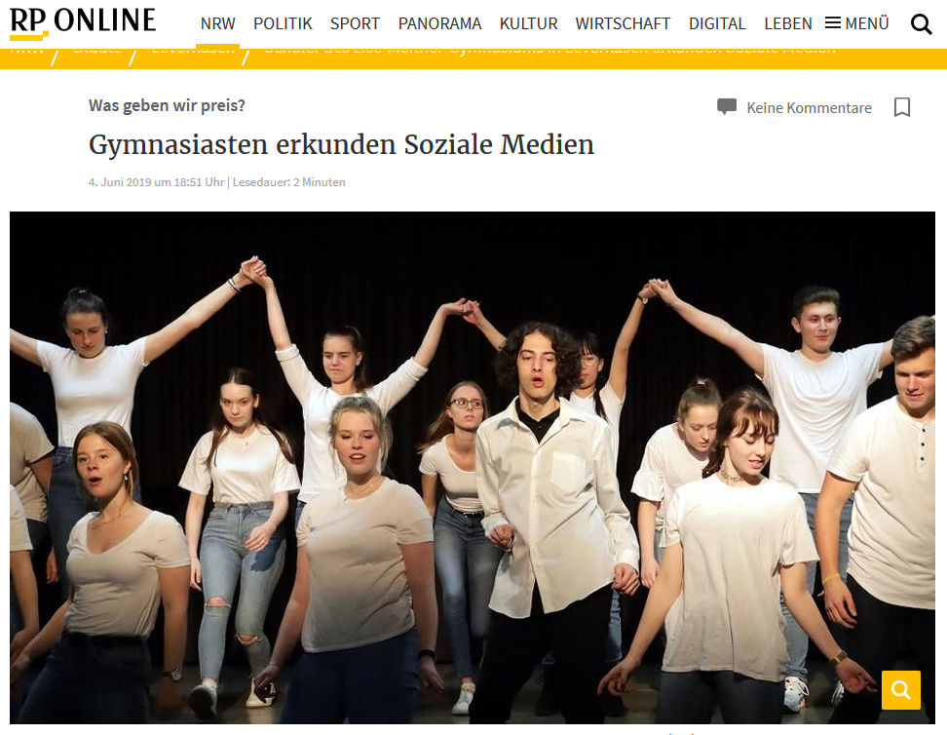Go to the POLITIK section

(283, 23)
